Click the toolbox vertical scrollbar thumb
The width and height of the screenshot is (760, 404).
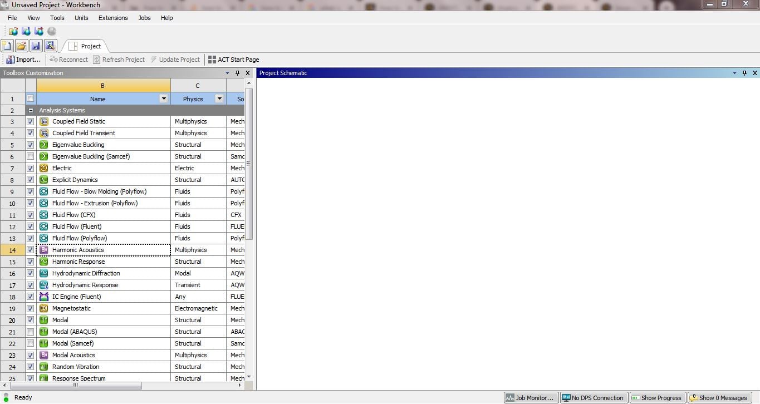click(249, 164)
